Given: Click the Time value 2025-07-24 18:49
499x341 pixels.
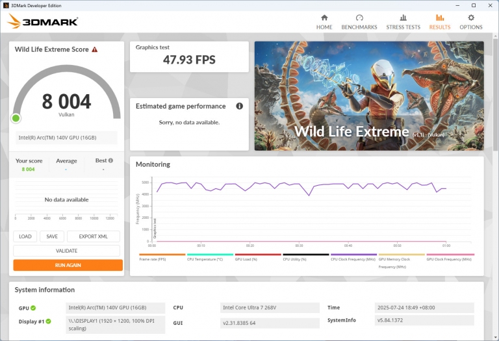Looking at the screenshot, I should [424, 308].
